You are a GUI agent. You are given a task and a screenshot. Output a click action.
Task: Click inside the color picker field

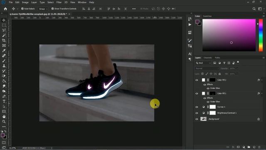coord(229,35)
